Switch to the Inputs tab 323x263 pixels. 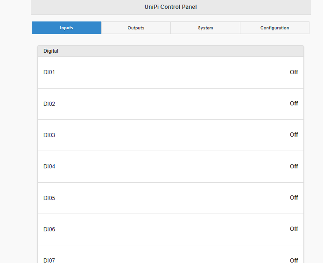click(x=66, y=28)
